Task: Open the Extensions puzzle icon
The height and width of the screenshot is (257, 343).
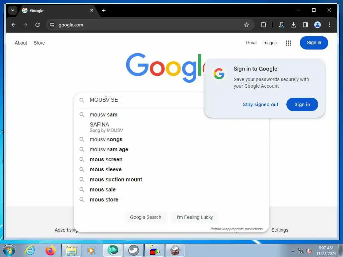Action: (x=263, y=25)
